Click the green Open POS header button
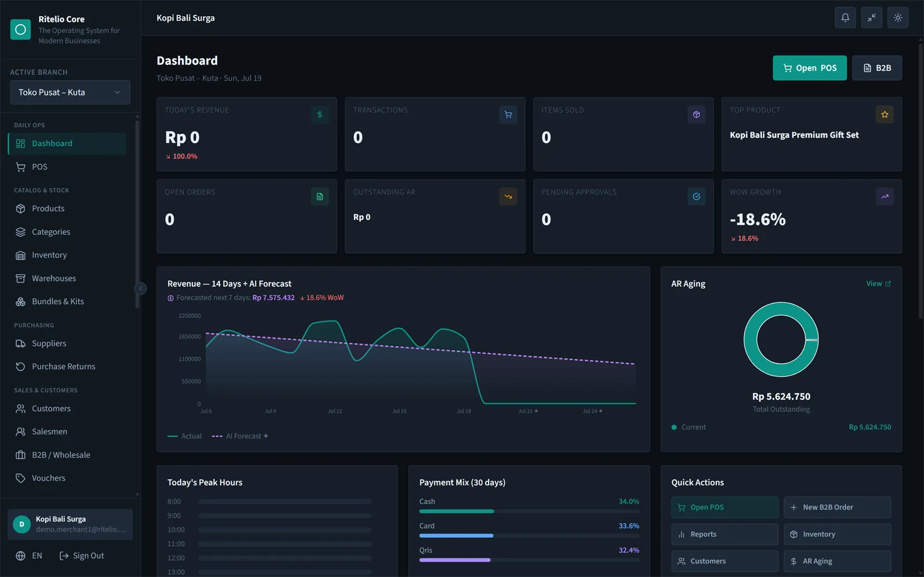Image resolution: width=924 pixels, height=577 pixels. point(810,68)
